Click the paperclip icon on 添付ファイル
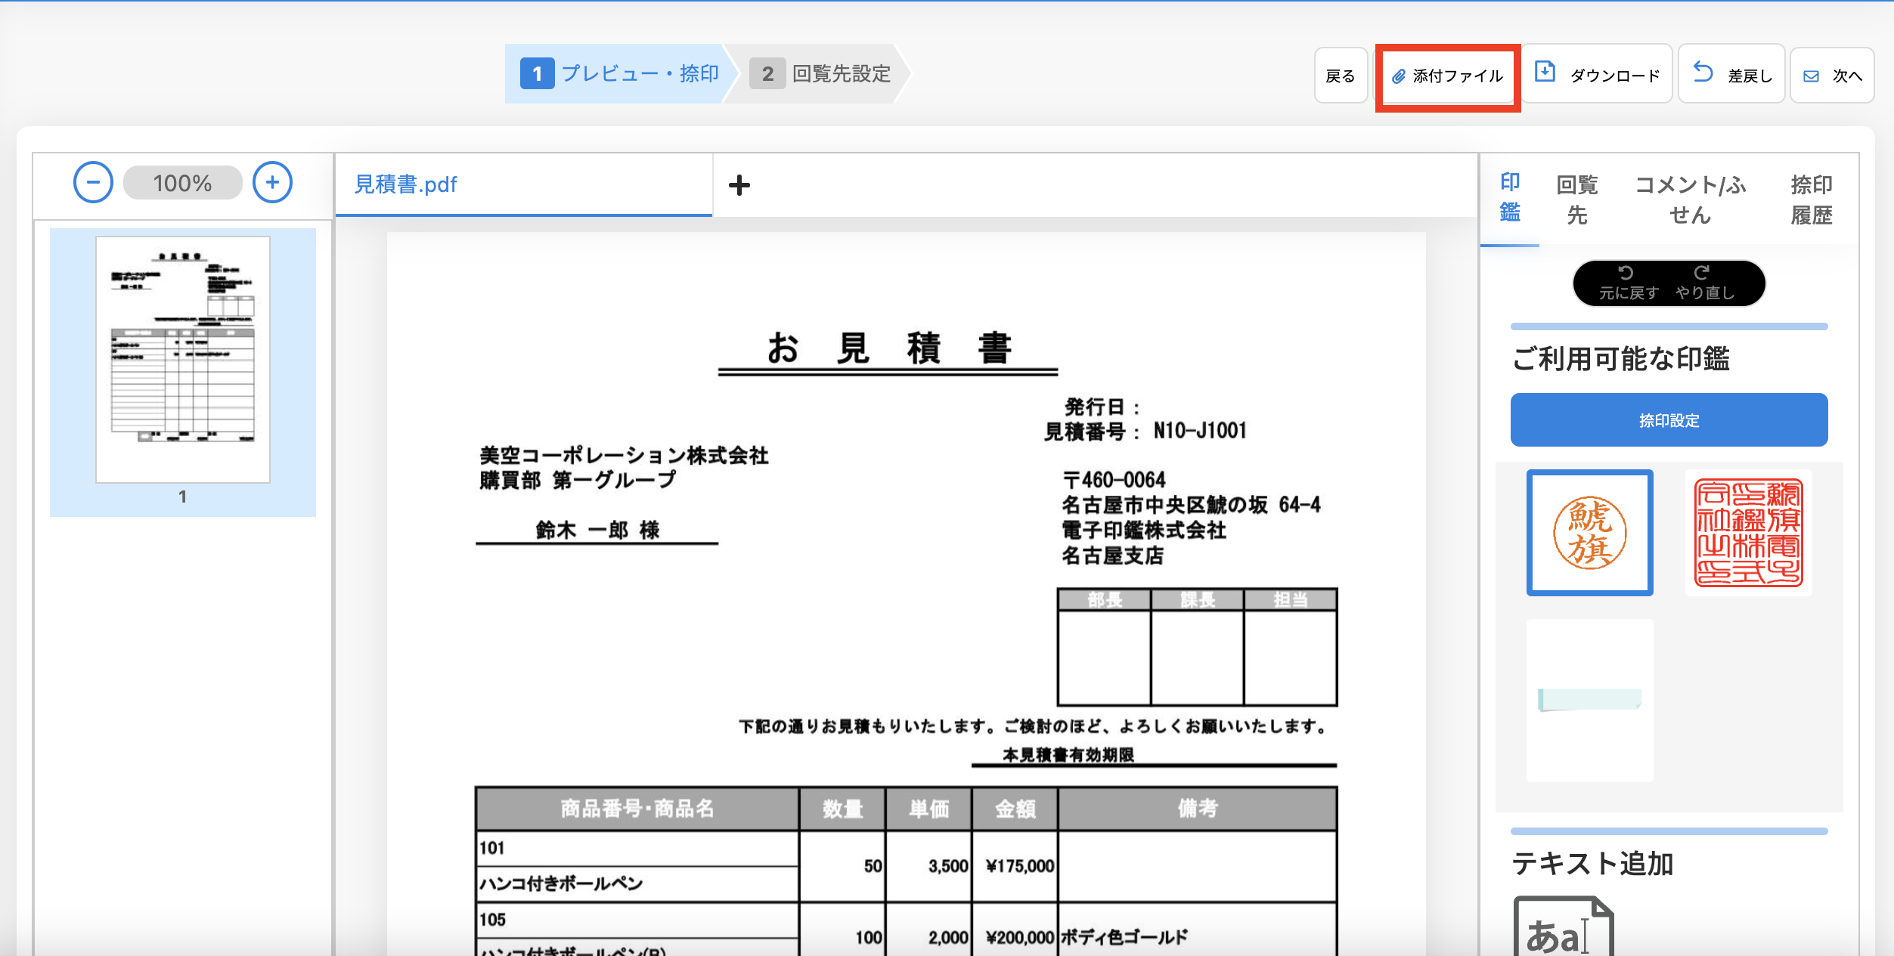 [1399, 76]
